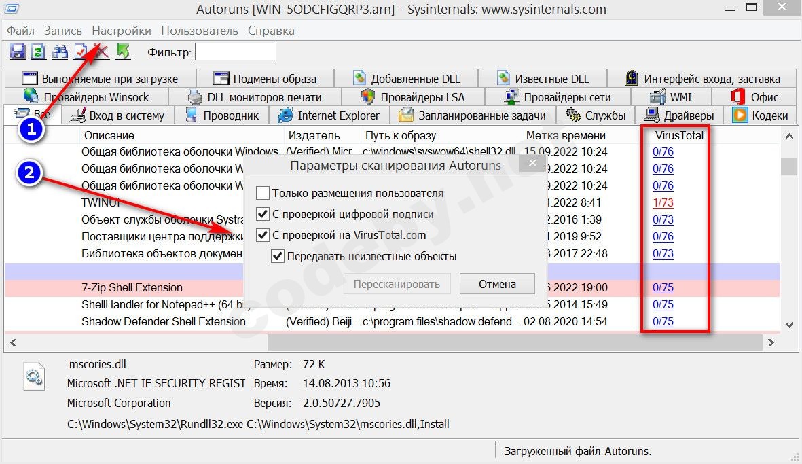The width and height of the screenshot is (802, 464).
Task: Open scan options via the checkmark page icon
Action: (81, 52)
